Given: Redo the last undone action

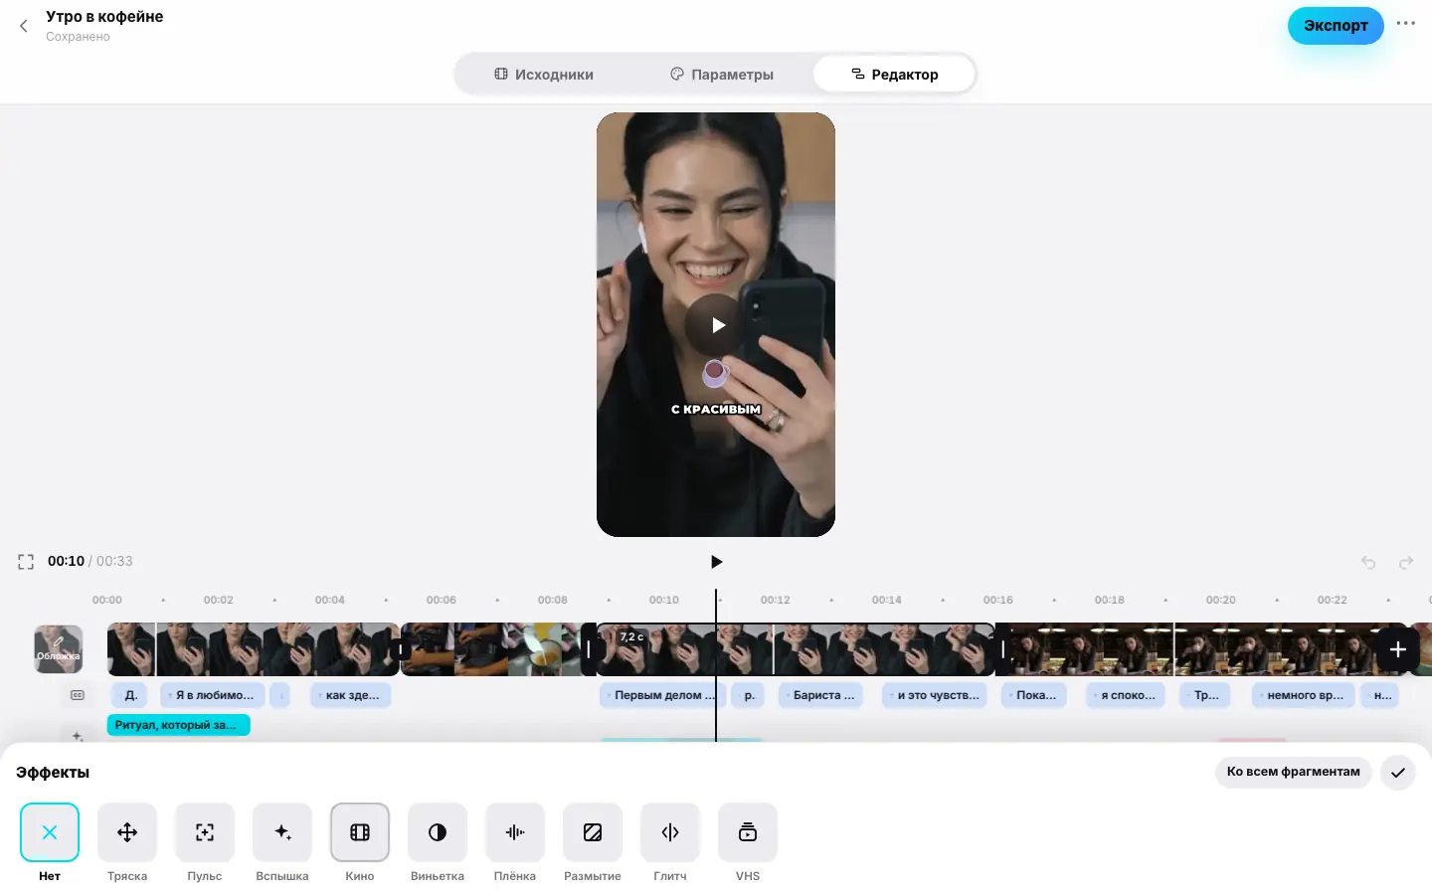Looking at the screenshot, I should [x=1406, y=563].
